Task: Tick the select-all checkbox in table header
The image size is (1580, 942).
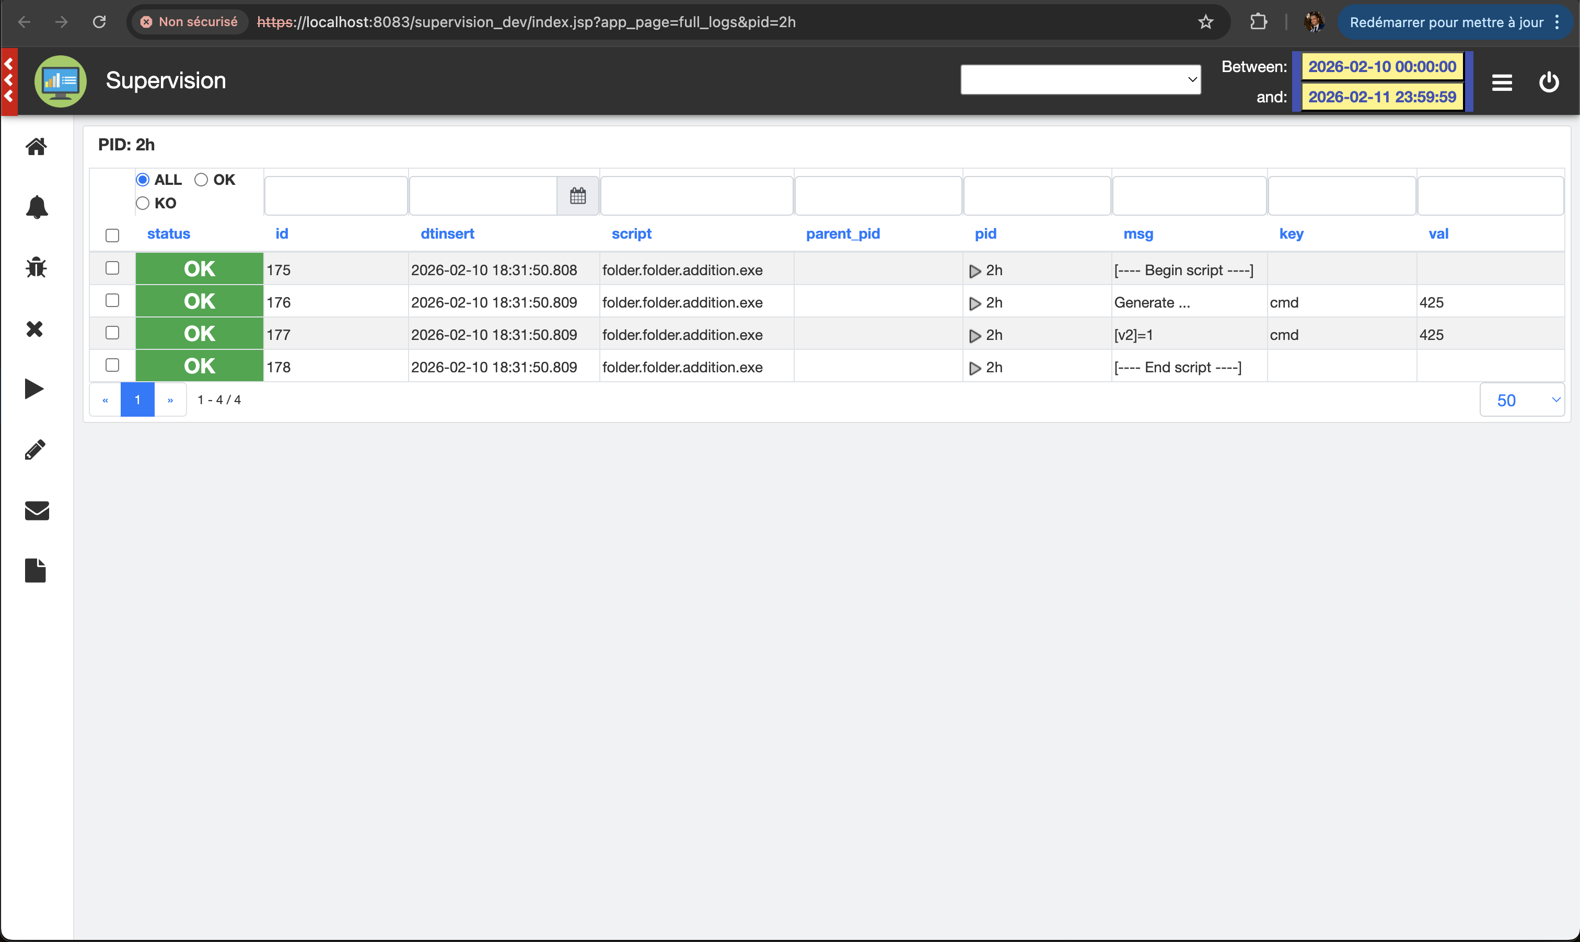Action: pos(112,236)
